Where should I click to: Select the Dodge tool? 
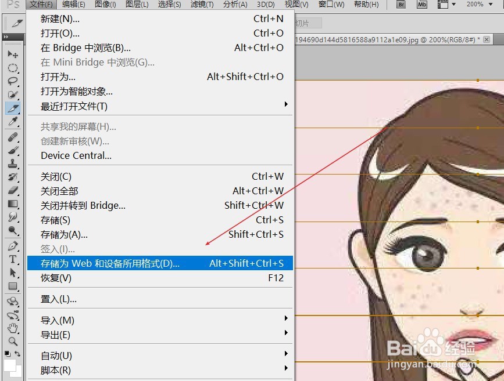click(13, 230)
